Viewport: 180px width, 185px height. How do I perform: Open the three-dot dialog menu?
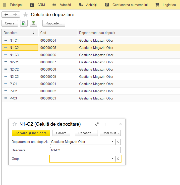point(105,124)
